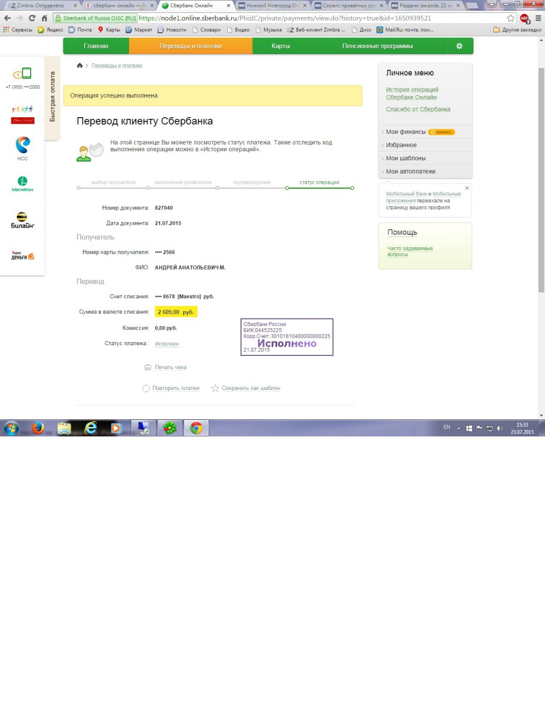
Task: Click the browser home button
Action: (45, 18)
